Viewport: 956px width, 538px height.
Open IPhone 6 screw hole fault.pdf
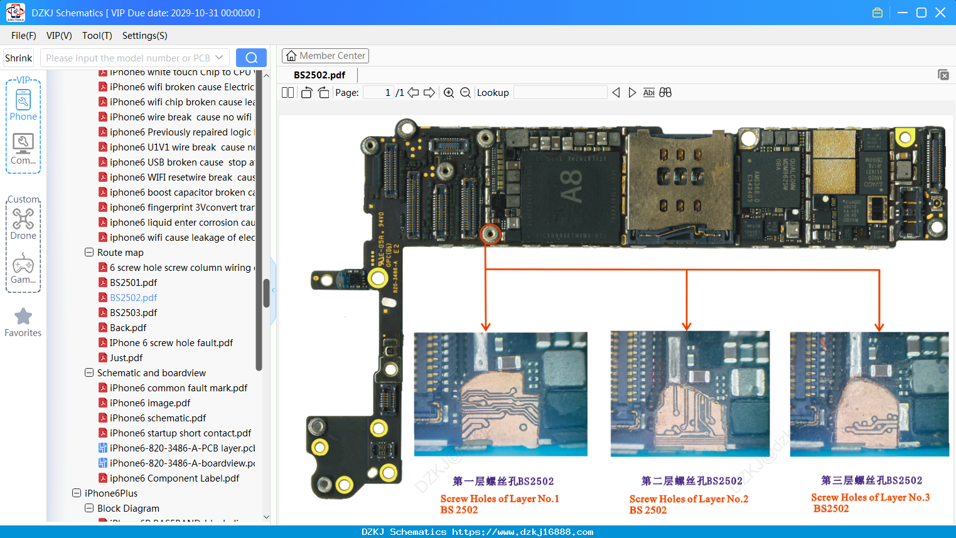[x=171, y=342]
